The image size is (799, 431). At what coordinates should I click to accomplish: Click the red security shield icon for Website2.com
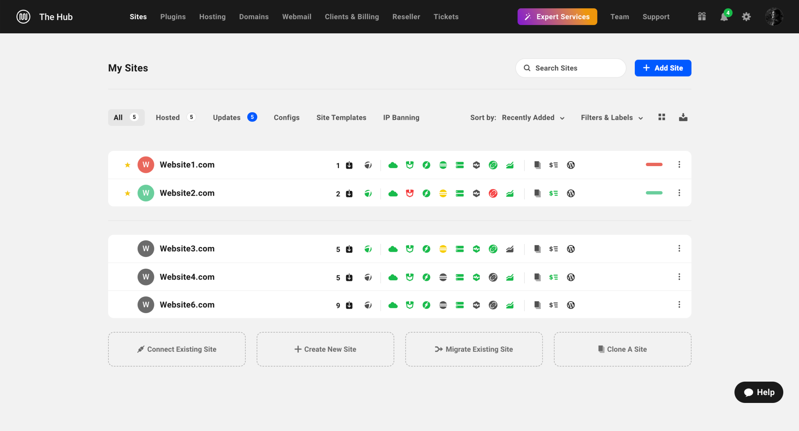pos(410,193)
